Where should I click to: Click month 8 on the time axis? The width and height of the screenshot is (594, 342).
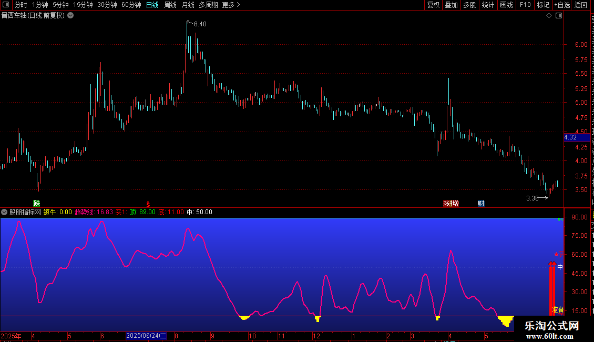click(176, 336)
